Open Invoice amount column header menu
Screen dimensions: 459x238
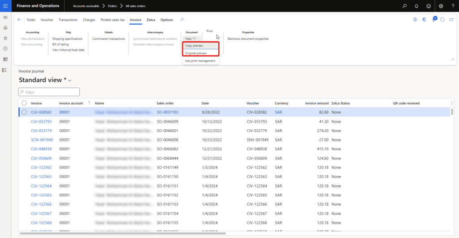point(317,103)
